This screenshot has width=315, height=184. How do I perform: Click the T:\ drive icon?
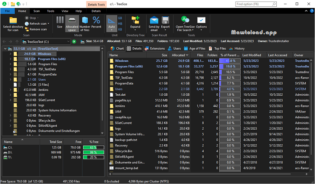tap(5, 157)
